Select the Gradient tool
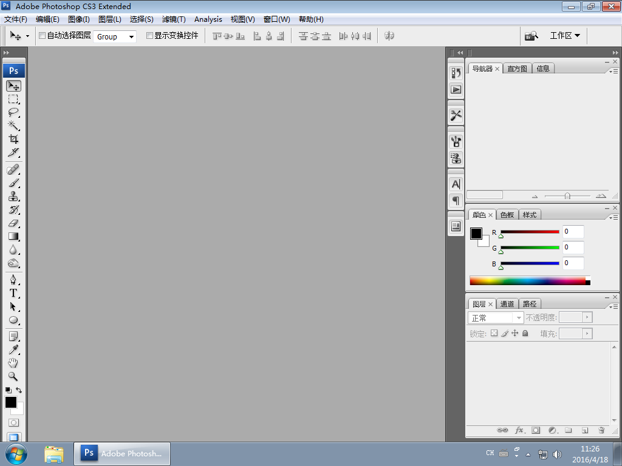 tap(13, 236)
